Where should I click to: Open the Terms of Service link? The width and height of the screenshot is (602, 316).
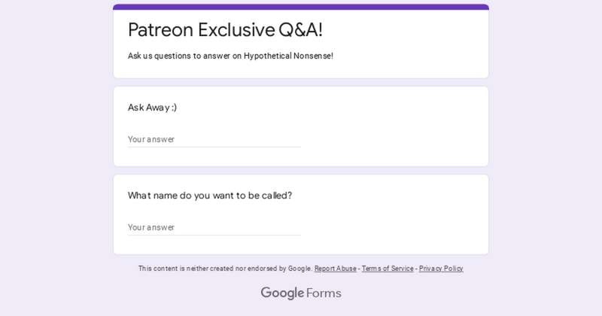click(388, 269)
